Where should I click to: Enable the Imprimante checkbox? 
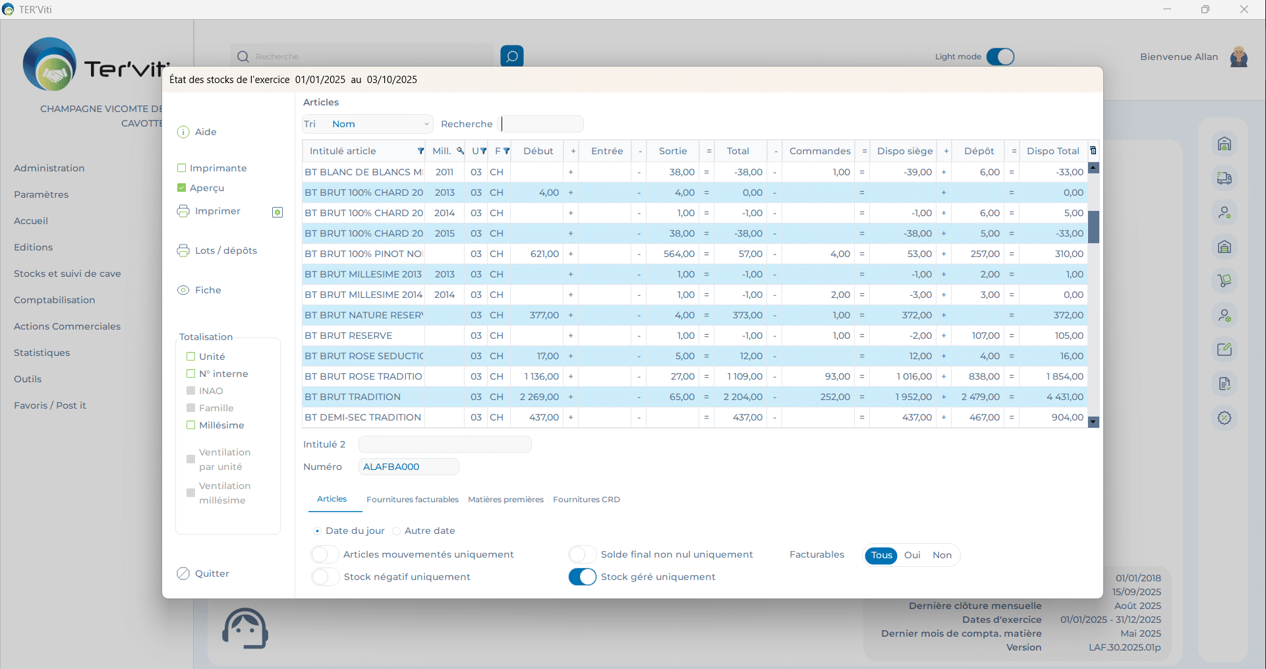click(182, 168)
